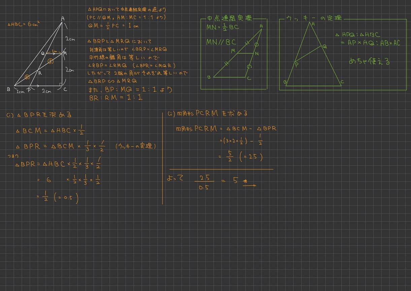Click the QM = ½ PC = 1cm line
Viewport: 411px width, 291px height.
(x=114, y=26)
